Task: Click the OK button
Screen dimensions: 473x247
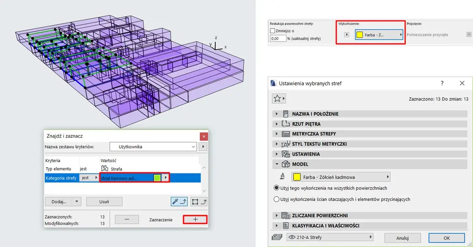Action: (447, 238)
